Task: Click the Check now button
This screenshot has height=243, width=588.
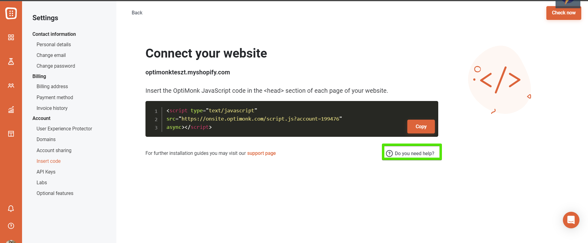Action: [563, 13]
